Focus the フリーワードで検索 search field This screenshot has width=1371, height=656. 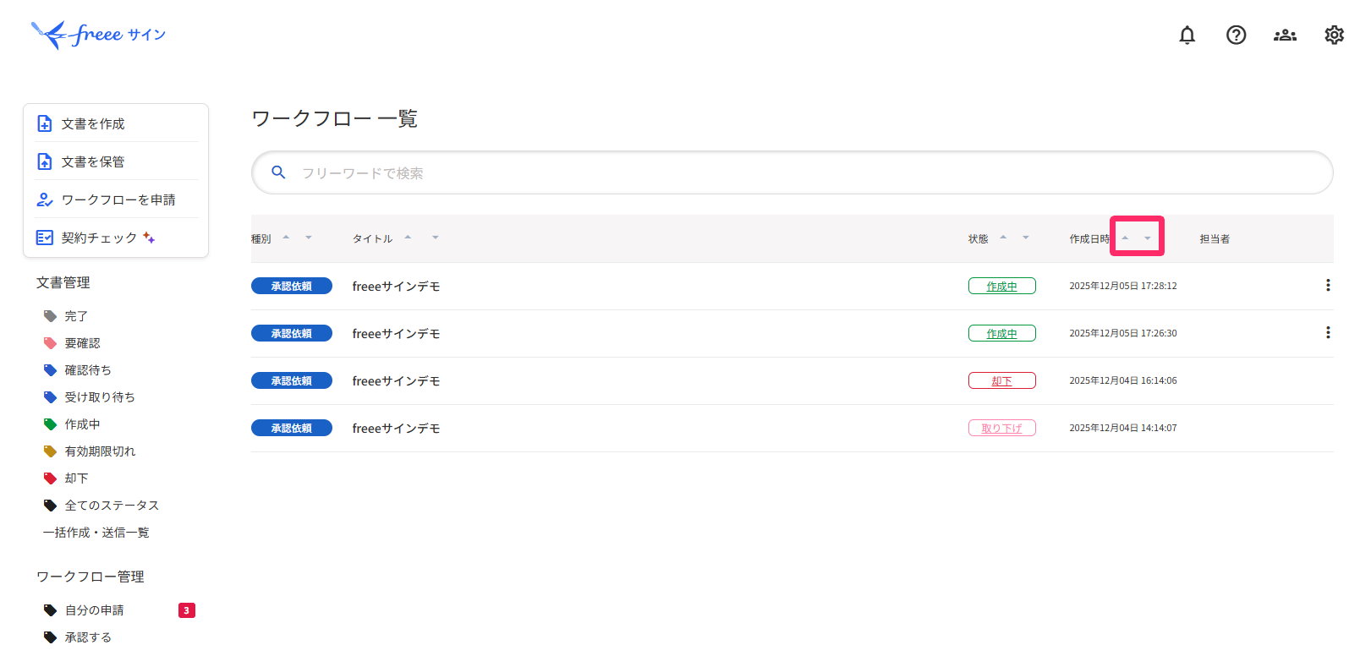[x=792, y=172]
